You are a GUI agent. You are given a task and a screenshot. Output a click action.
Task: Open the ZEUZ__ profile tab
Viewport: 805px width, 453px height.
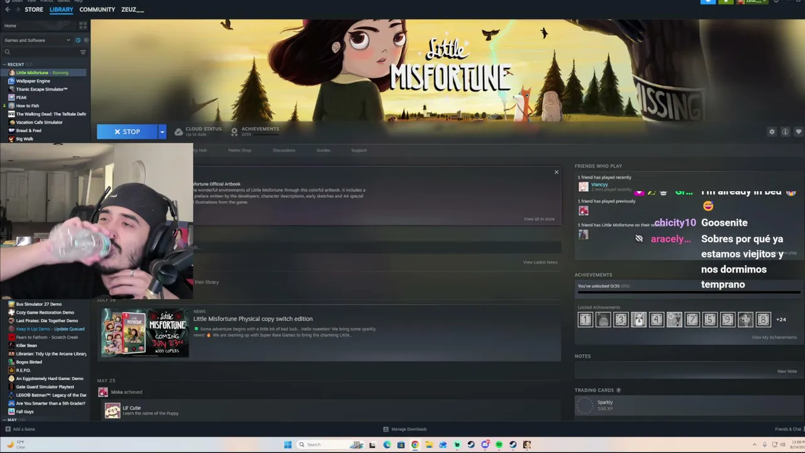[x=133, y=10]
